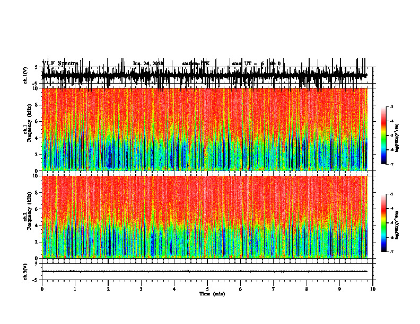Click the Time (min) x-axis label
This screenshot has height=324, width=420.
point(212,294)
